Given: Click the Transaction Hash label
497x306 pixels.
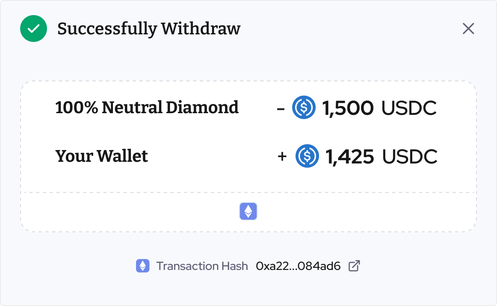Looking at the screenshot, I should [x=202, y=266].
